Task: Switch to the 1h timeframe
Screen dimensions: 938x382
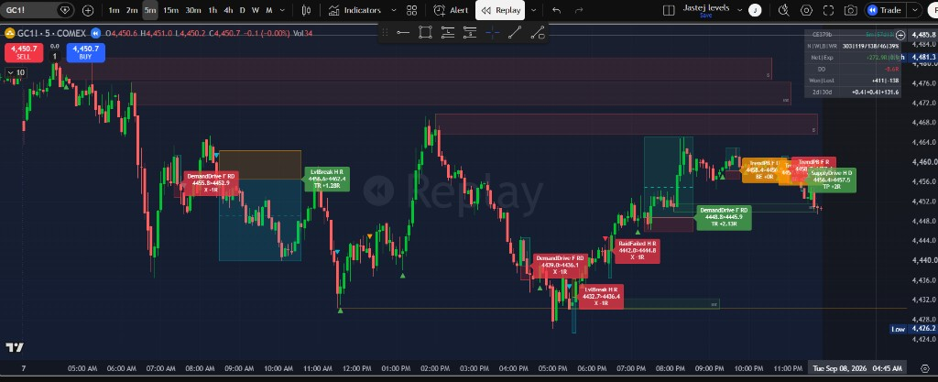Action: pos(213,10)
